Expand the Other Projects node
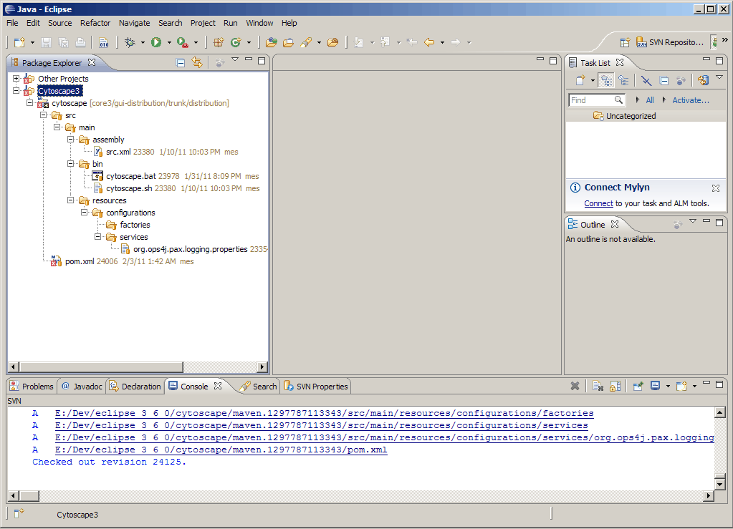733x529 pixels. click(x=16, y=79)
